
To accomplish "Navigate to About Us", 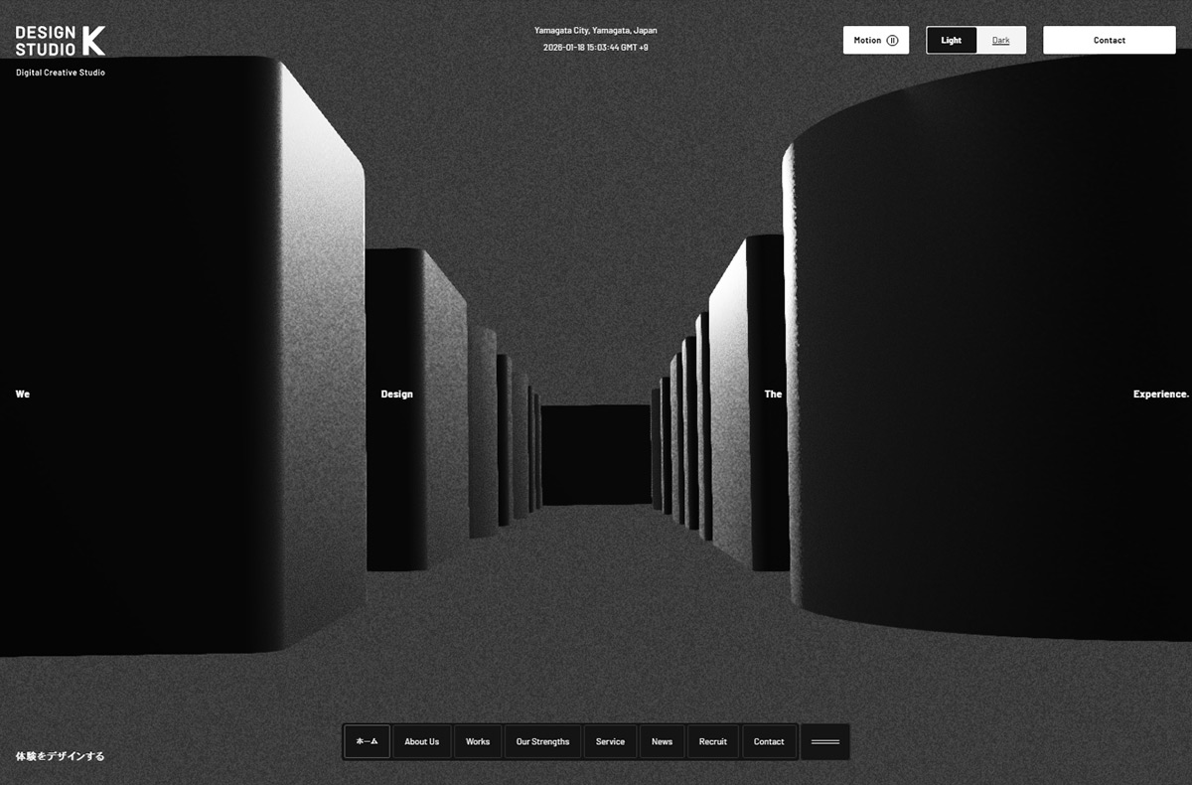I will [x=421, y=741].
